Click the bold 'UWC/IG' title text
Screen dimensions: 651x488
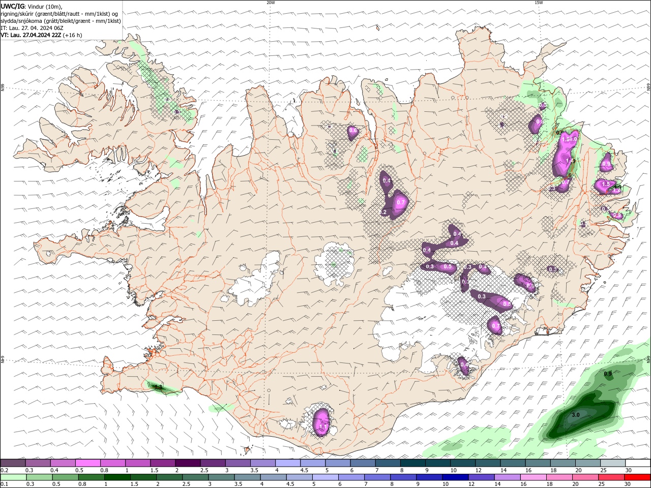12,6
